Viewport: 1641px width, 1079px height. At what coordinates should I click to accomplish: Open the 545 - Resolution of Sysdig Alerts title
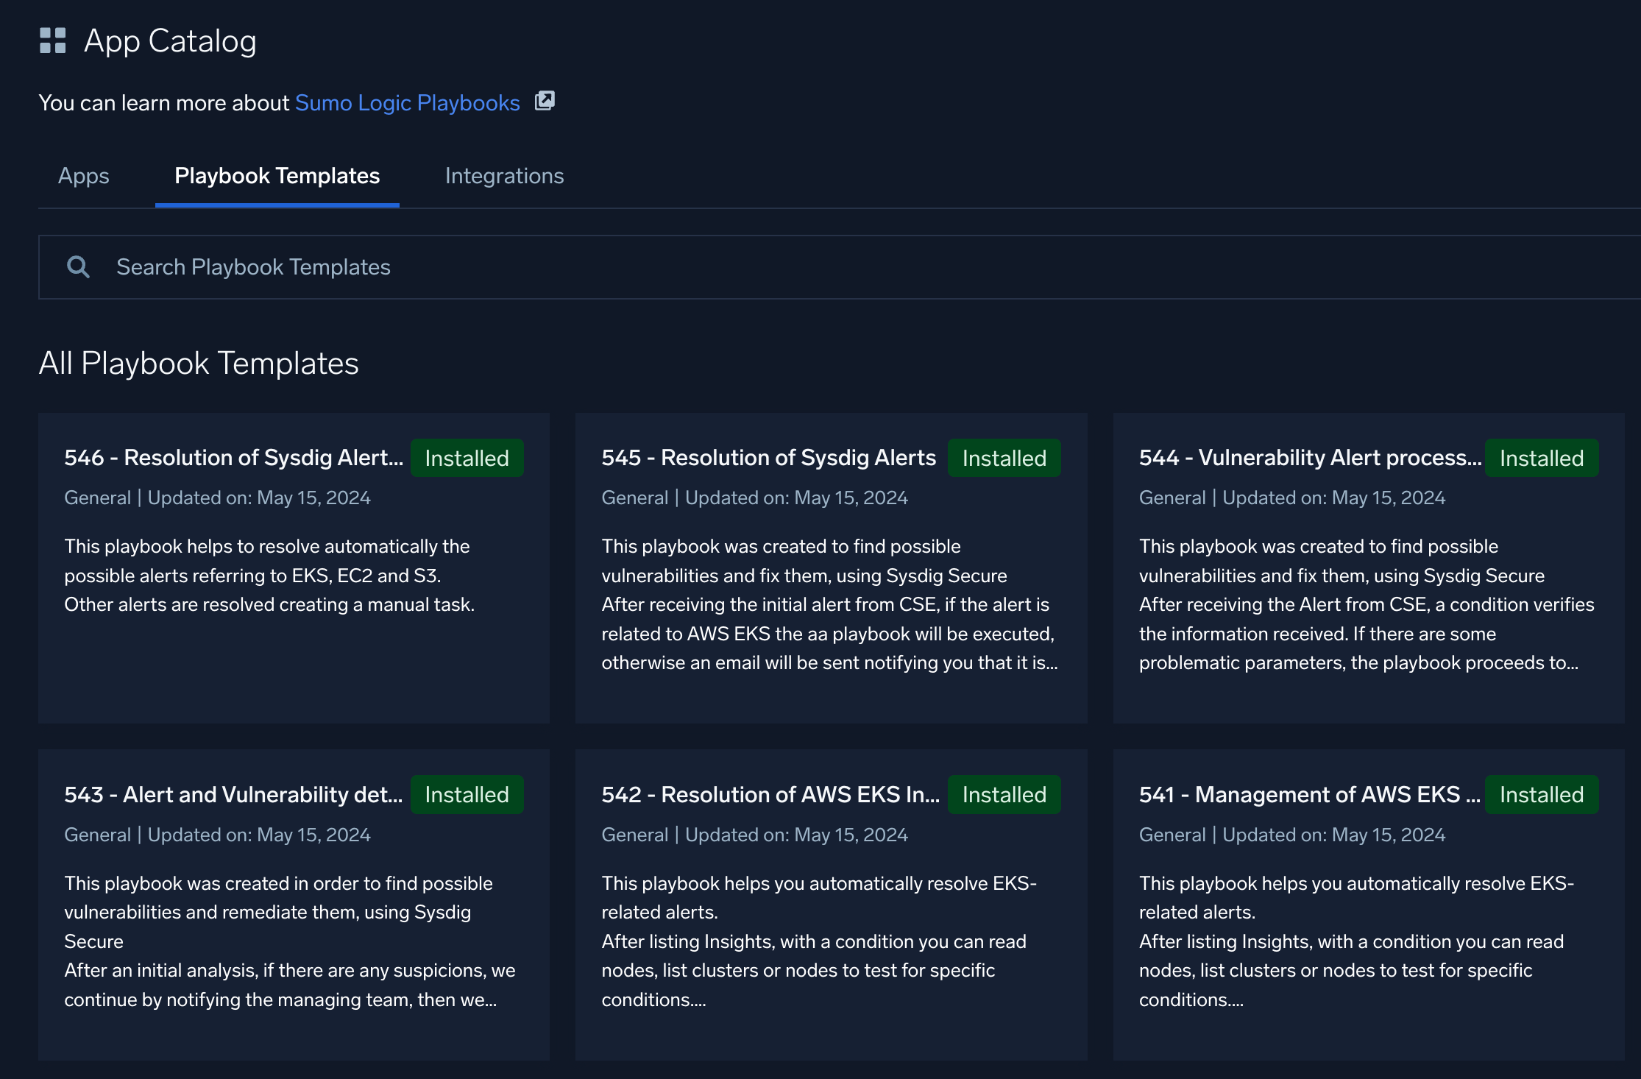[x=769, y=458]
